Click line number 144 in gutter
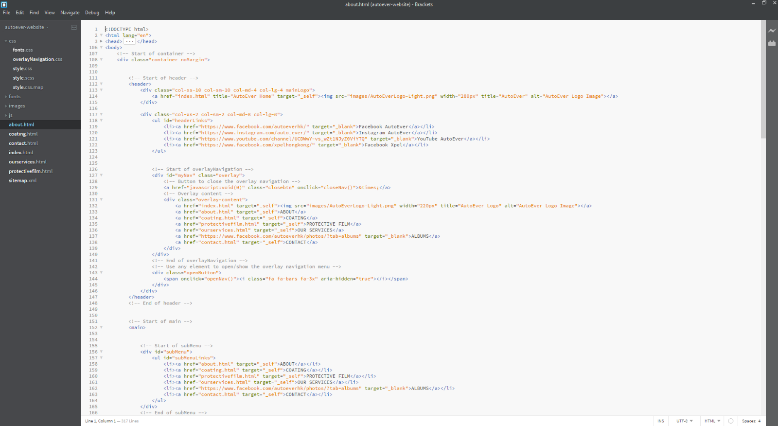Screen dimensions: 778x426 93,279
